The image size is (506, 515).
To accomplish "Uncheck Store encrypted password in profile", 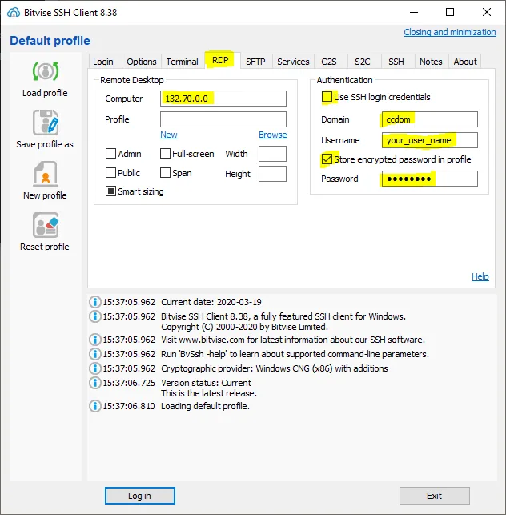I will point(327,159).
